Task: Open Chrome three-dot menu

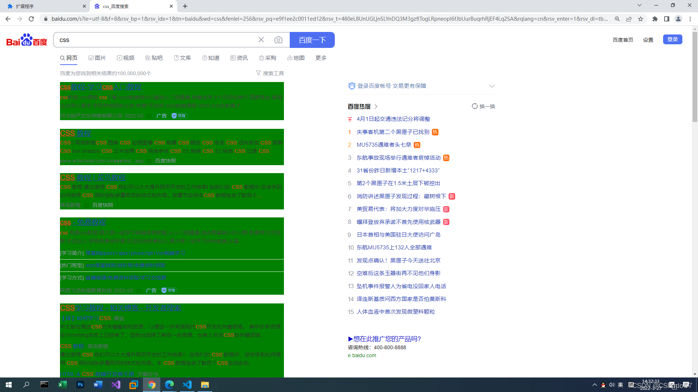Action: point(690,19)
